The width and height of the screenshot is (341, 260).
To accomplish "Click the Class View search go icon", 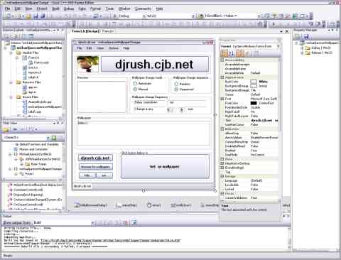I will [54, 138].
